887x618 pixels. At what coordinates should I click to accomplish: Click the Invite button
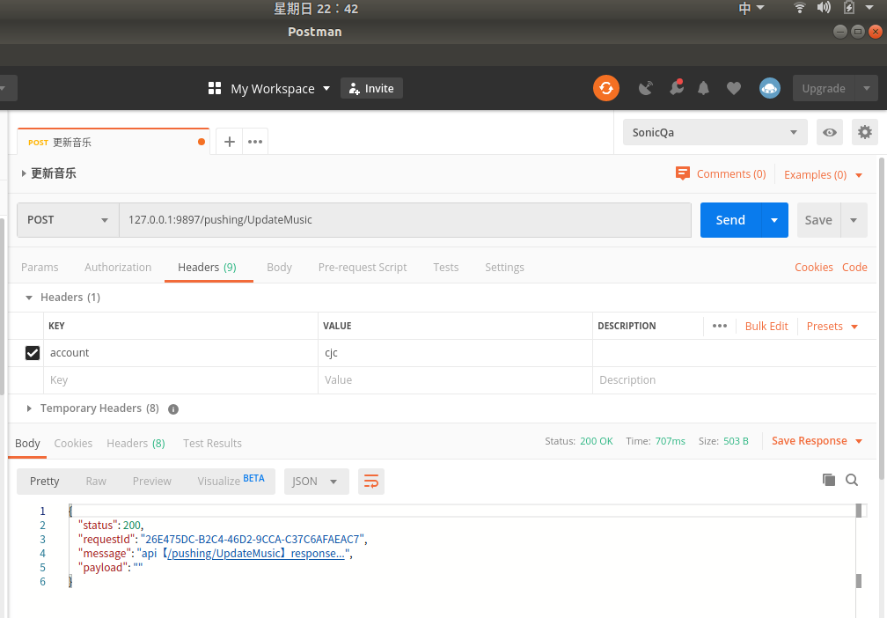pyautogui.click(x=371, y=88)
